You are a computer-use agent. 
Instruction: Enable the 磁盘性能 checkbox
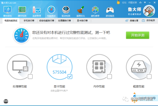(x=149, y=77)
